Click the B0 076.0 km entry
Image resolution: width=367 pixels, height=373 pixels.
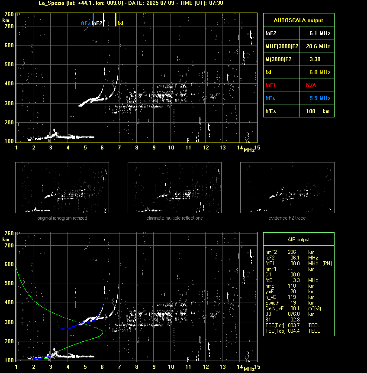(x=290, y=314)
